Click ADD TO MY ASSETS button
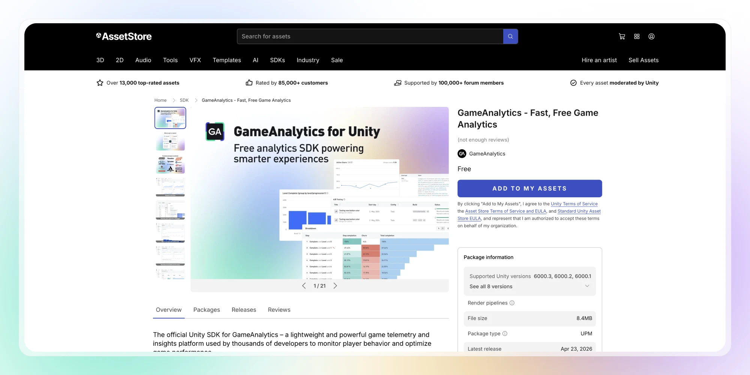Image resolution: width=750 pixels, height=375 pixels. click(529, 189)
